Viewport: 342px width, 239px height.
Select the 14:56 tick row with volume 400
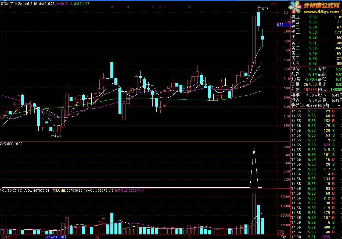(316, 227)
